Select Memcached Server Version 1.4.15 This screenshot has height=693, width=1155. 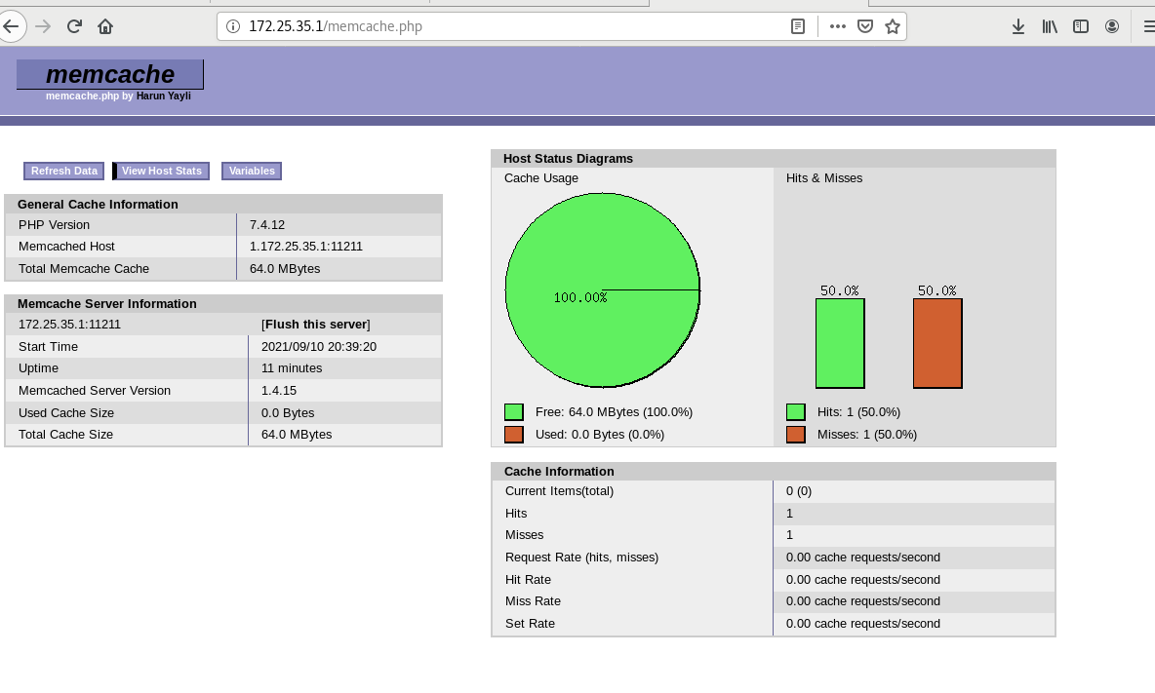pyautogui.click(x=279, y=391)
